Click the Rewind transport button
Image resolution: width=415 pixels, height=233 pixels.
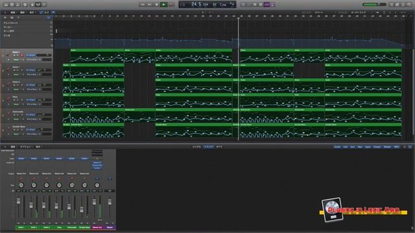[143, 5]
